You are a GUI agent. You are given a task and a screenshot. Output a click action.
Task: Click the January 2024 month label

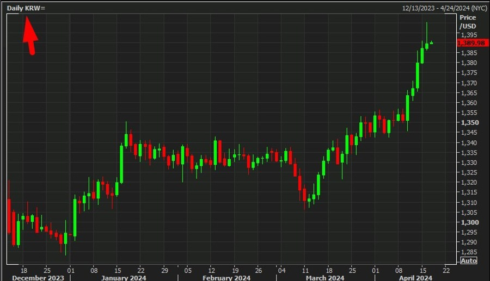(x=124, y=278)
